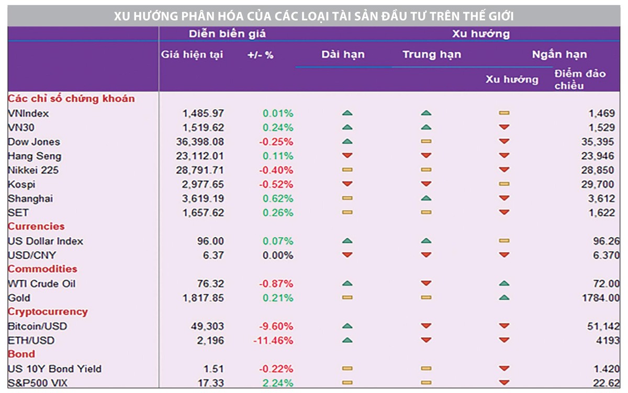Click S&P500 VIX short-term down arrow
Screen dimensions: 628x393
point(504,383)
